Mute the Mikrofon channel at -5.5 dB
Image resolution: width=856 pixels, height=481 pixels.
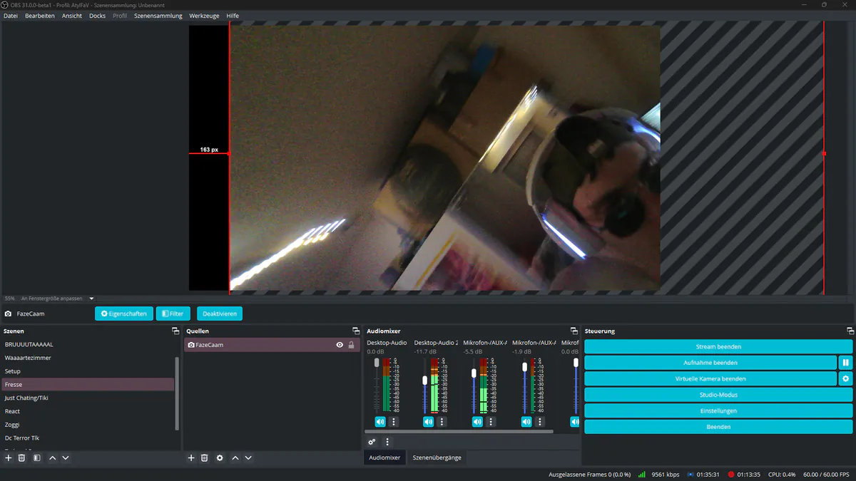477,422
